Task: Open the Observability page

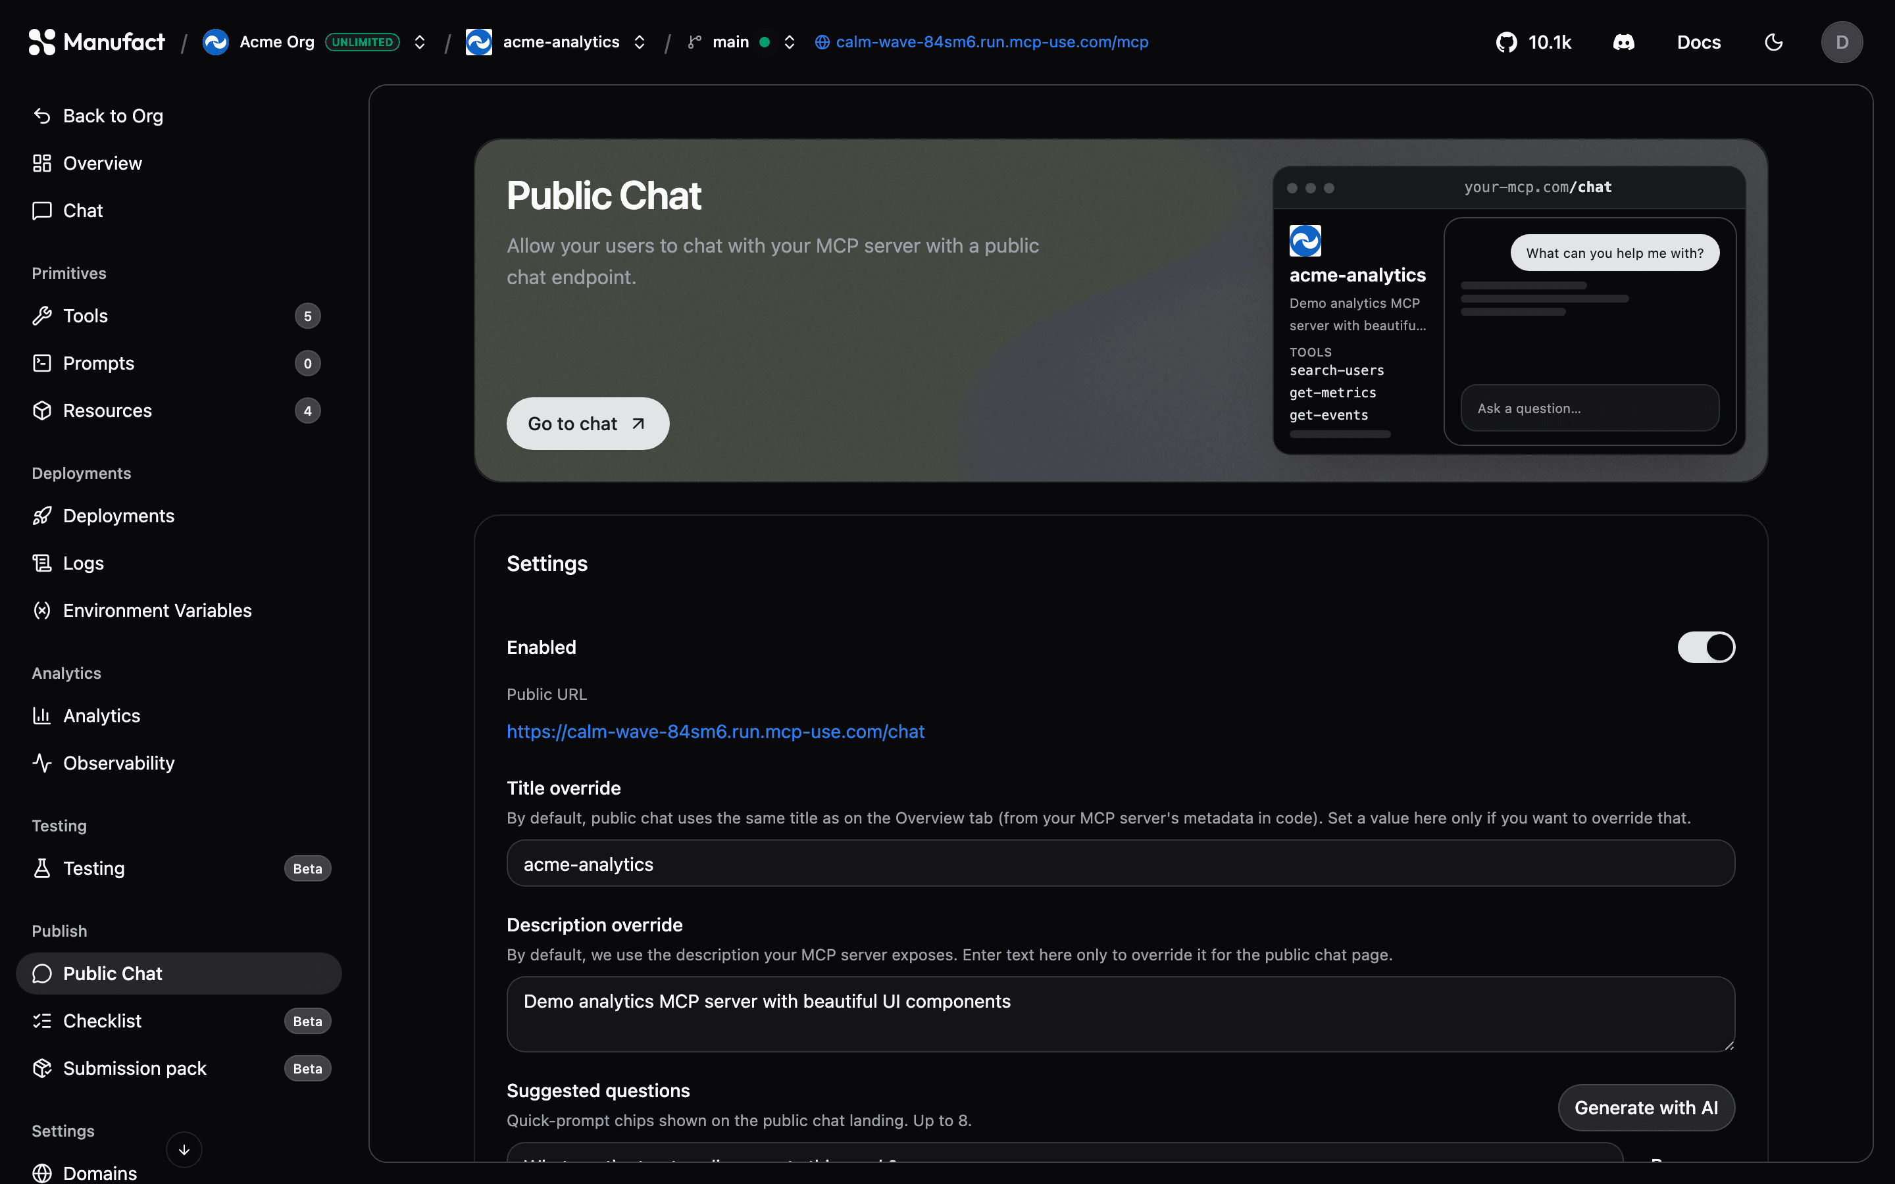Action: (x=178, y=763)
